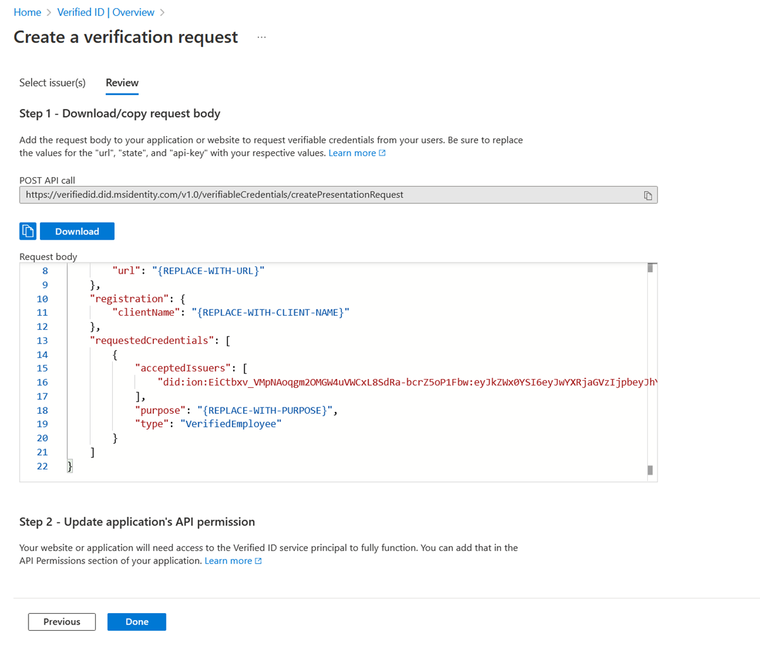Click the Previous button
760x646 pixels.
click(62, 622)
